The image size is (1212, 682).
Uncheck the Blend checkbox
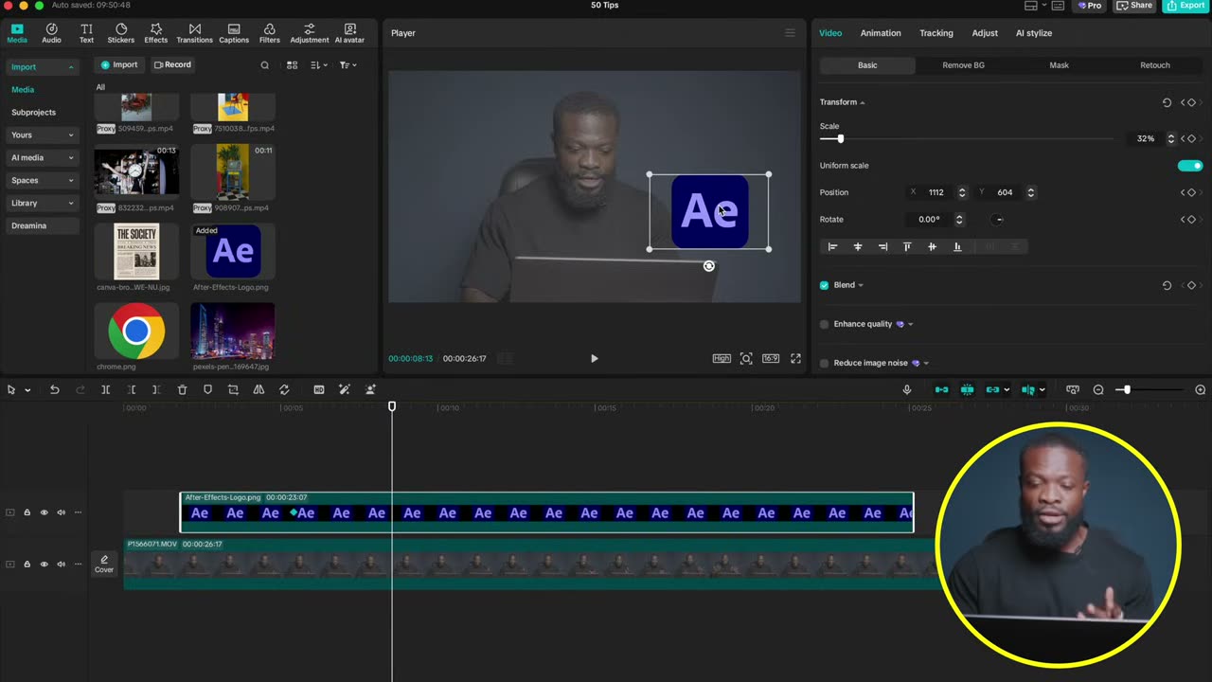[x=824, y=285]
